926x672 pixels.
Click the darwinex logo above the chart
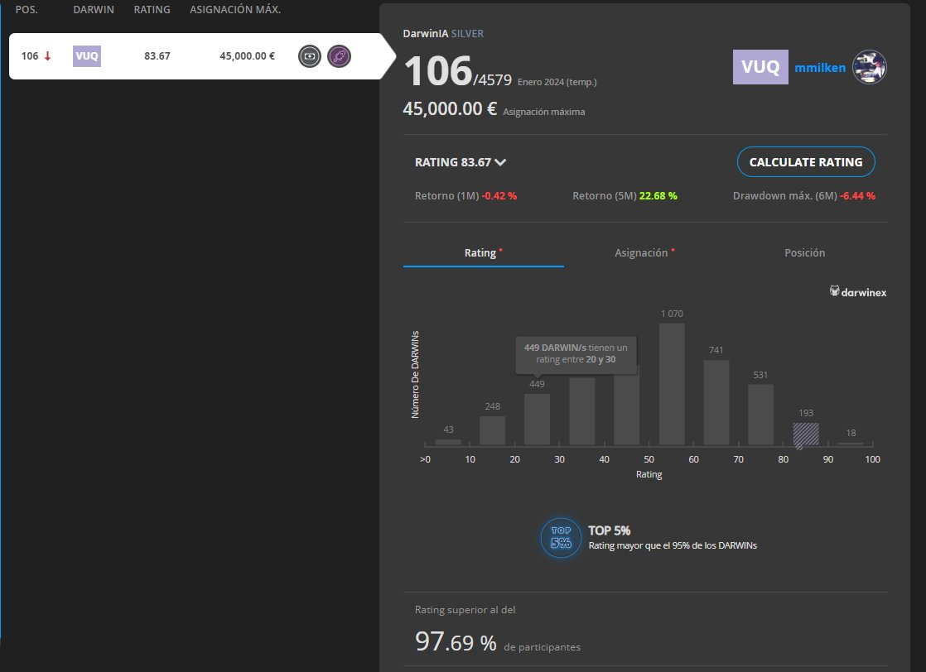pyautogui.click(x=858, y=291)
